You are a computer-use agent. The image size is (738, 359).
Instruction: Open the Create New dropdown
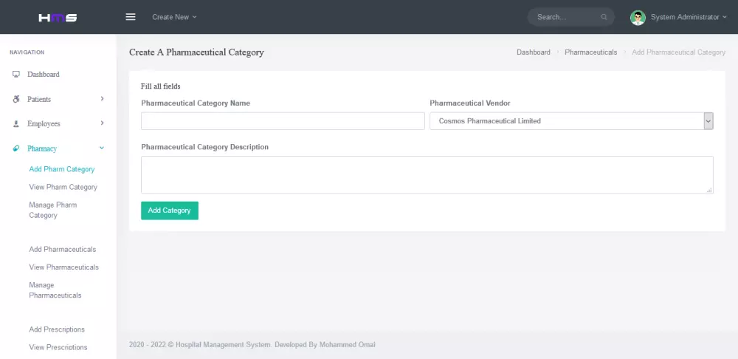(x=174, y=17)
